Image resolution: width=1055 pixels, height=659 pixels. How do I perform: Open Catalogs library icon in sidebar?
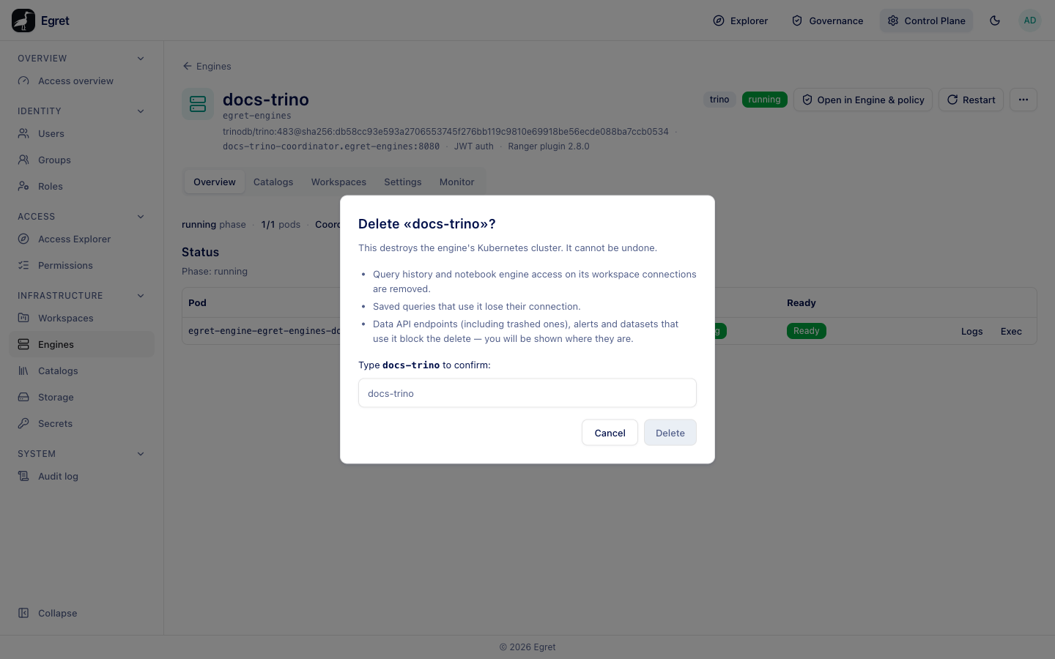click(x=23, y=371)
